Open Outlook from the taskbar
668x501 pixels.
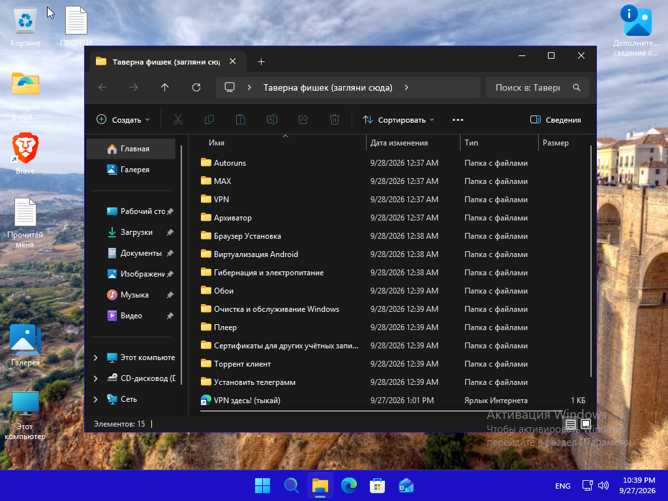(x=406, y=485)
